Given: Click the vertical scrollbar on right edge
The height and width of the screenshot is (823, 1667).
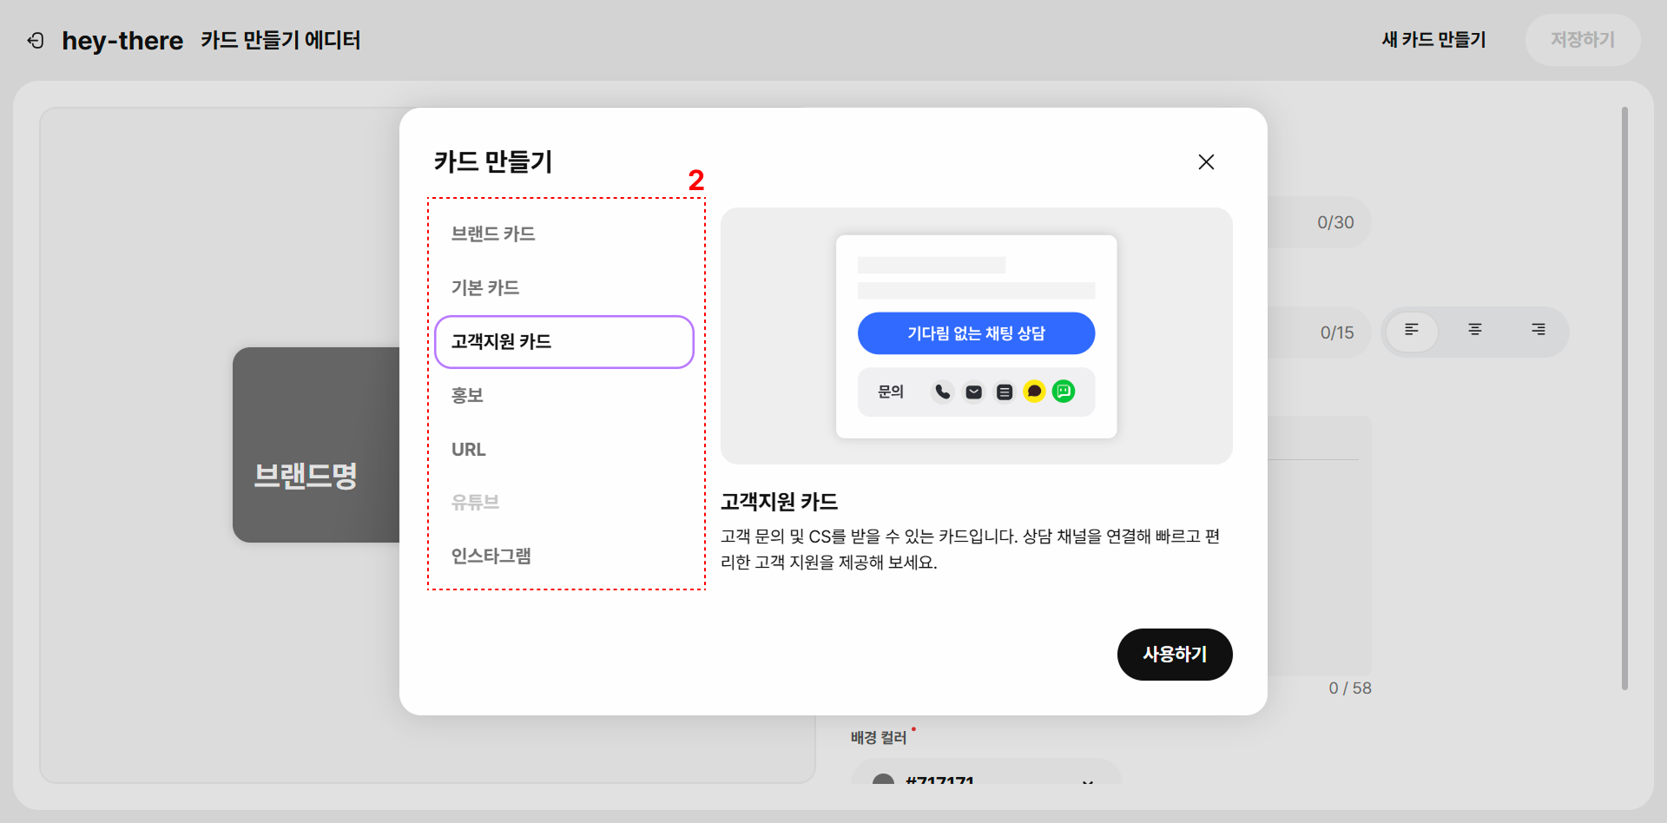Looking at the screenshot, I should (x=1624, y=399).
